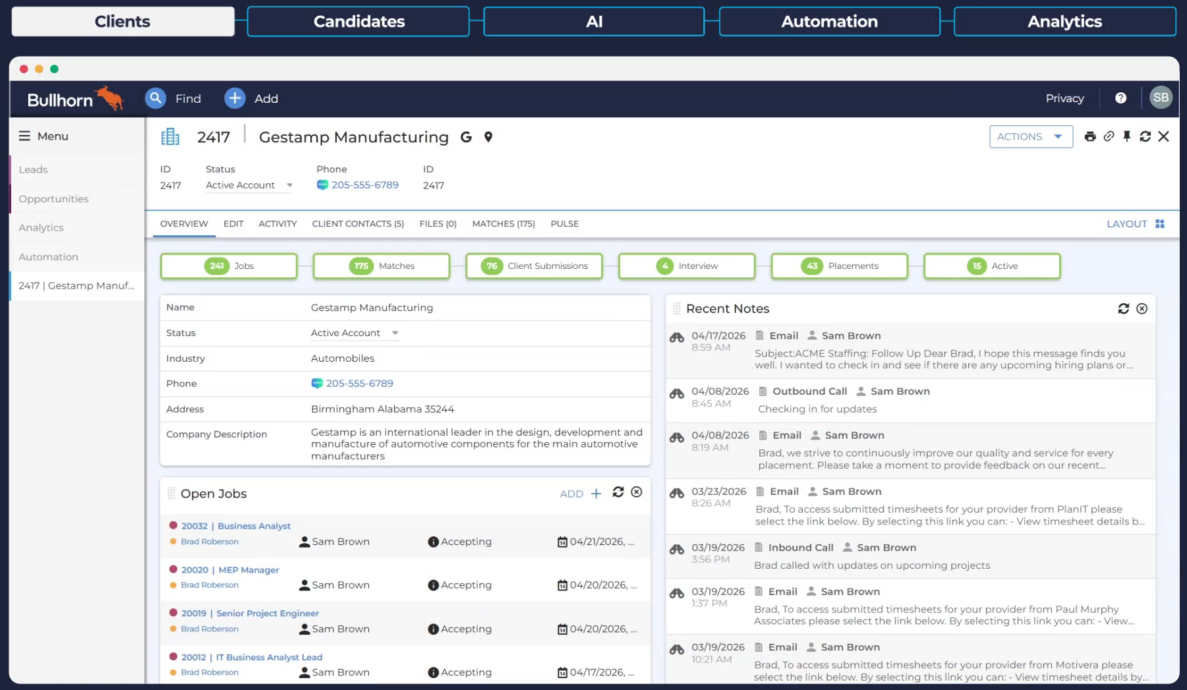Remove the Open Jobs panel

tap(637, 492)
